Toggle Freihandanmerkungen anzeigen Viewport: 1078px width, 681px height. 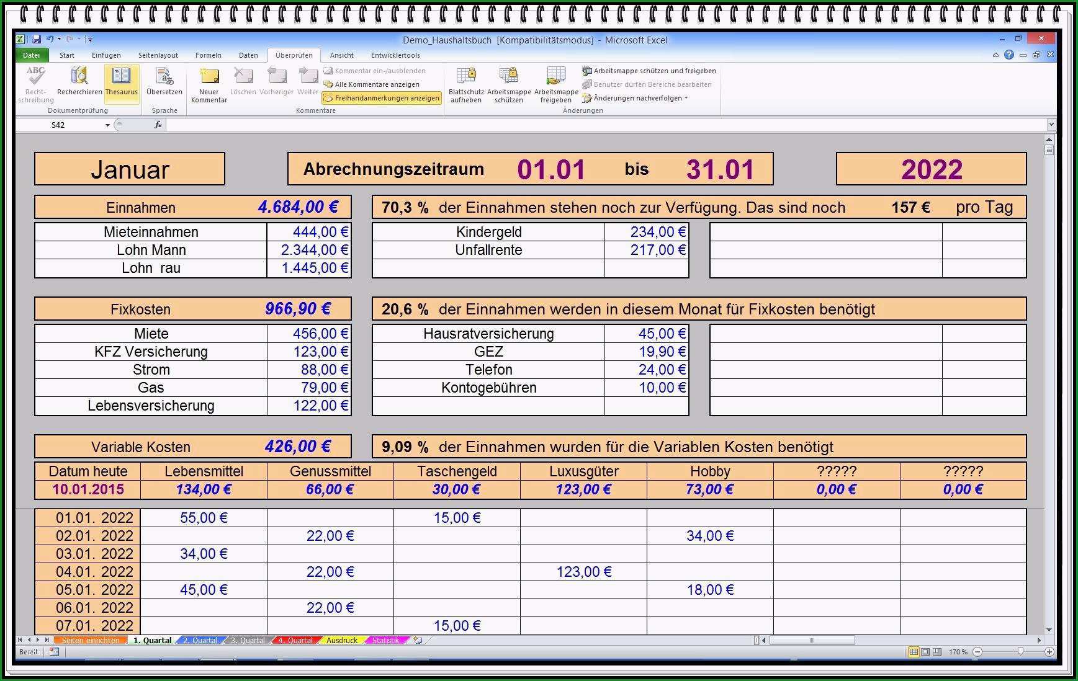(x=382, y=98)
